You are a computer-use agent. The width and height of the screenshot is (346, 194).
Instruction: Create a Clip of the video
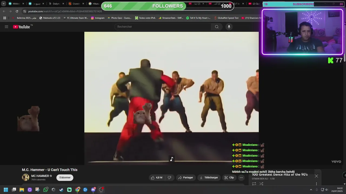coord(229,178)
